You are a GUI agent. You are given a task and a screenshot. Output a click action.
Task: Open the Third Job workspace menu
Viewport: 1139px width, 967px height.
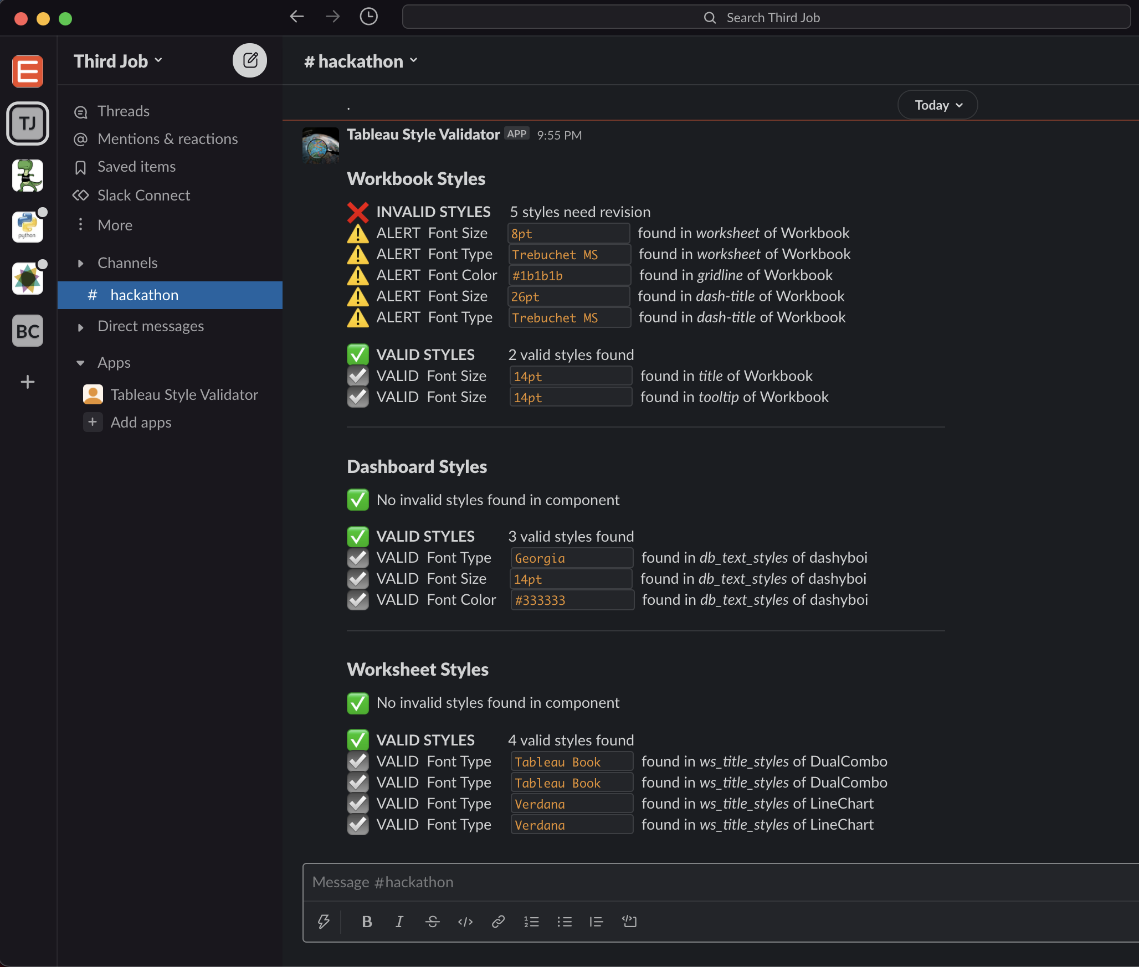click(118, 61)
